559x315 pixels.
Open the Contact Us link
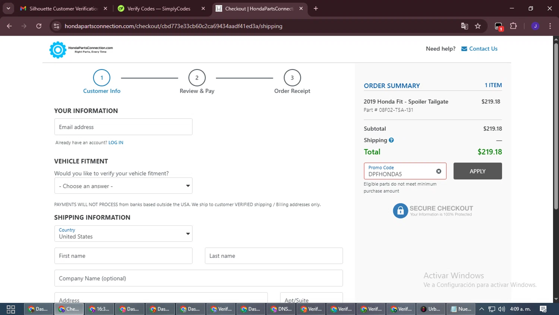click(483, 49)
